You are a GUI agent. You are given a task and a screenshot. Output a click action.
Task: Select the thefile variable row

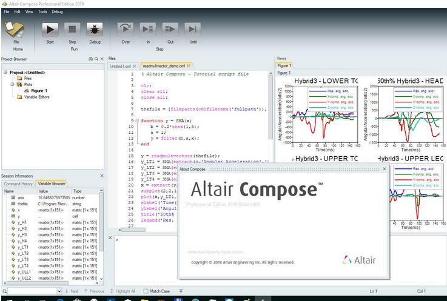click(x=52, y=204)
